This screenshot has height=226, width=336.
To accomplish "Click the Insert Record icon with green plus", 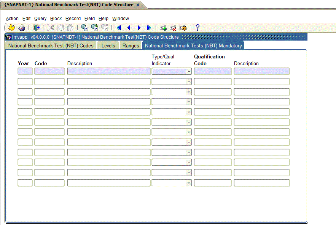I will pos(163,28).
